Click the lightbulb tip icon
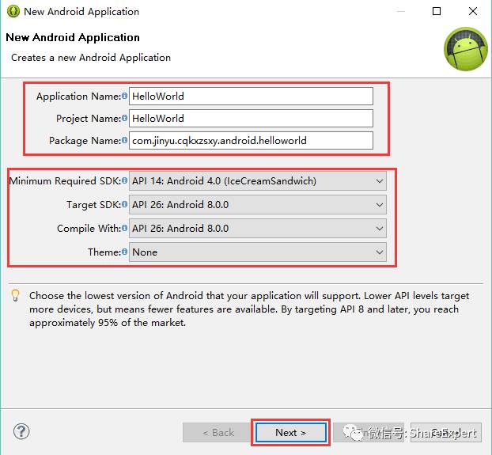The height and width of the screenshot is (455, 492). 15,295
